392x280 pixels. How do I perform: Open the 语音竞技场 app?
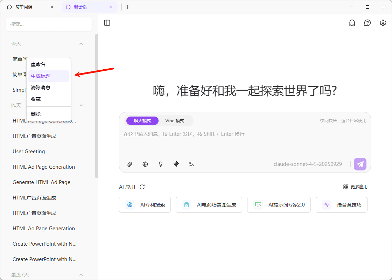342,205
